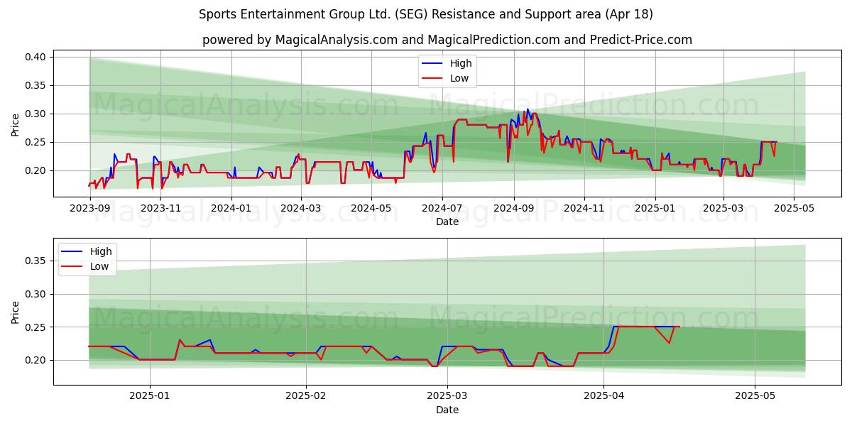Click the 0.25 price tick on lower chart

[36, 327]
